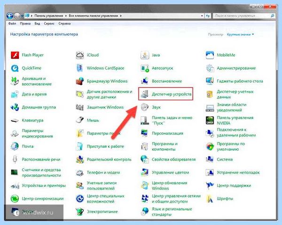Open the Программы по умолчанию icon
The width and height of the screenshot is (282, 225).
pyautogui.click(x=210, y=146)
